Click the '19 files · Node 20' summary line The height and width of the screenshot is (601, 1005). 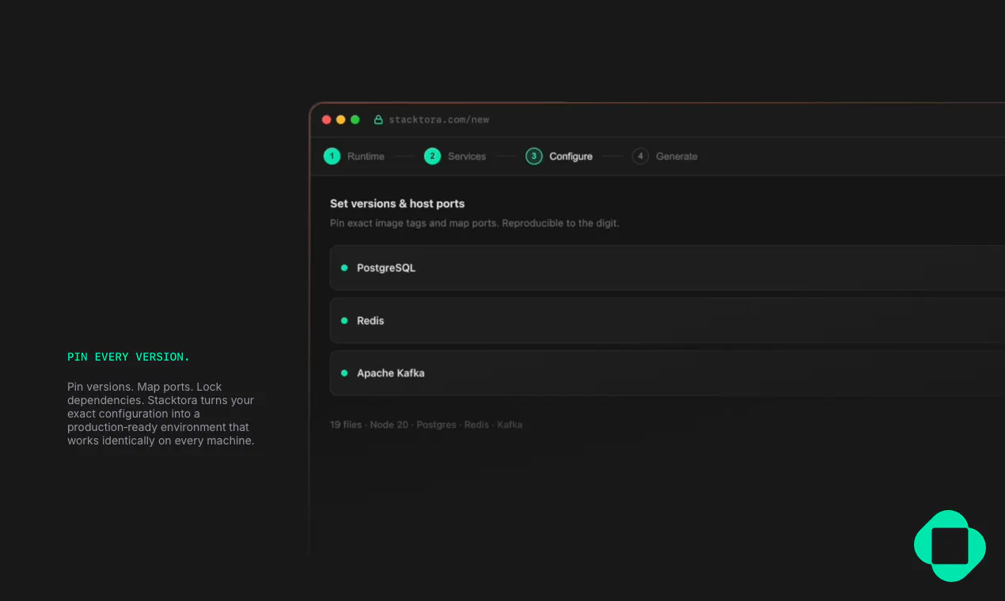click(x=426, y=425)
